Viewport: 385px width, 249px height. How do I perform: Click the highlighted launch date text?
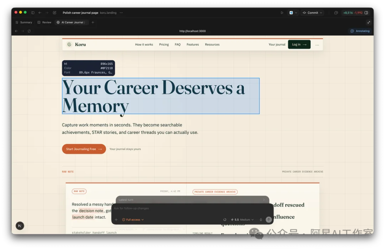click(83, 217)
